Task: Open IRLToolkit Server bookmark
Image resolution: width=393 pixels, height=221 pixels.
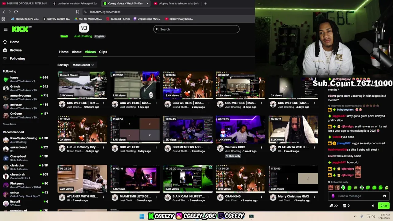Action: [x=118, y=19]
